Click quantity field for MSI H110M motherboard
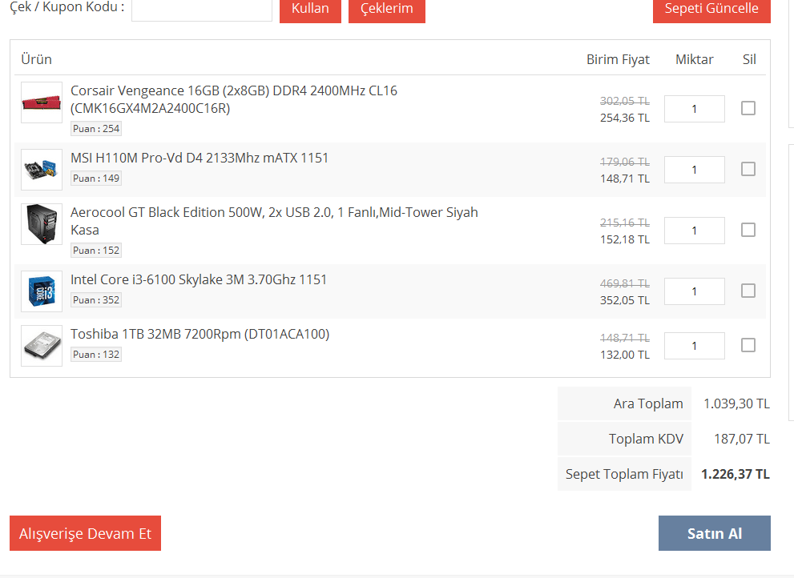This screenshot has width=794, height=578. tap(694, 170)
